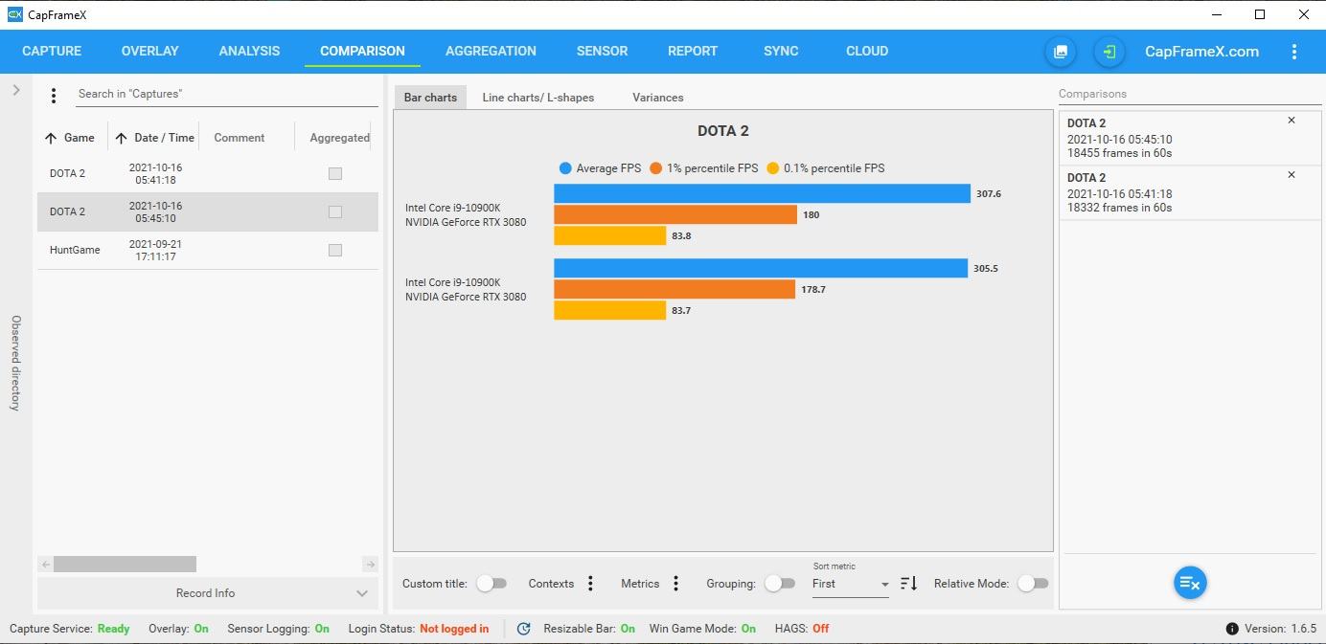Viewport: 1326px width, 644px height.
Task: Click the DOTA 2 chart title
Action: point(722,131)
